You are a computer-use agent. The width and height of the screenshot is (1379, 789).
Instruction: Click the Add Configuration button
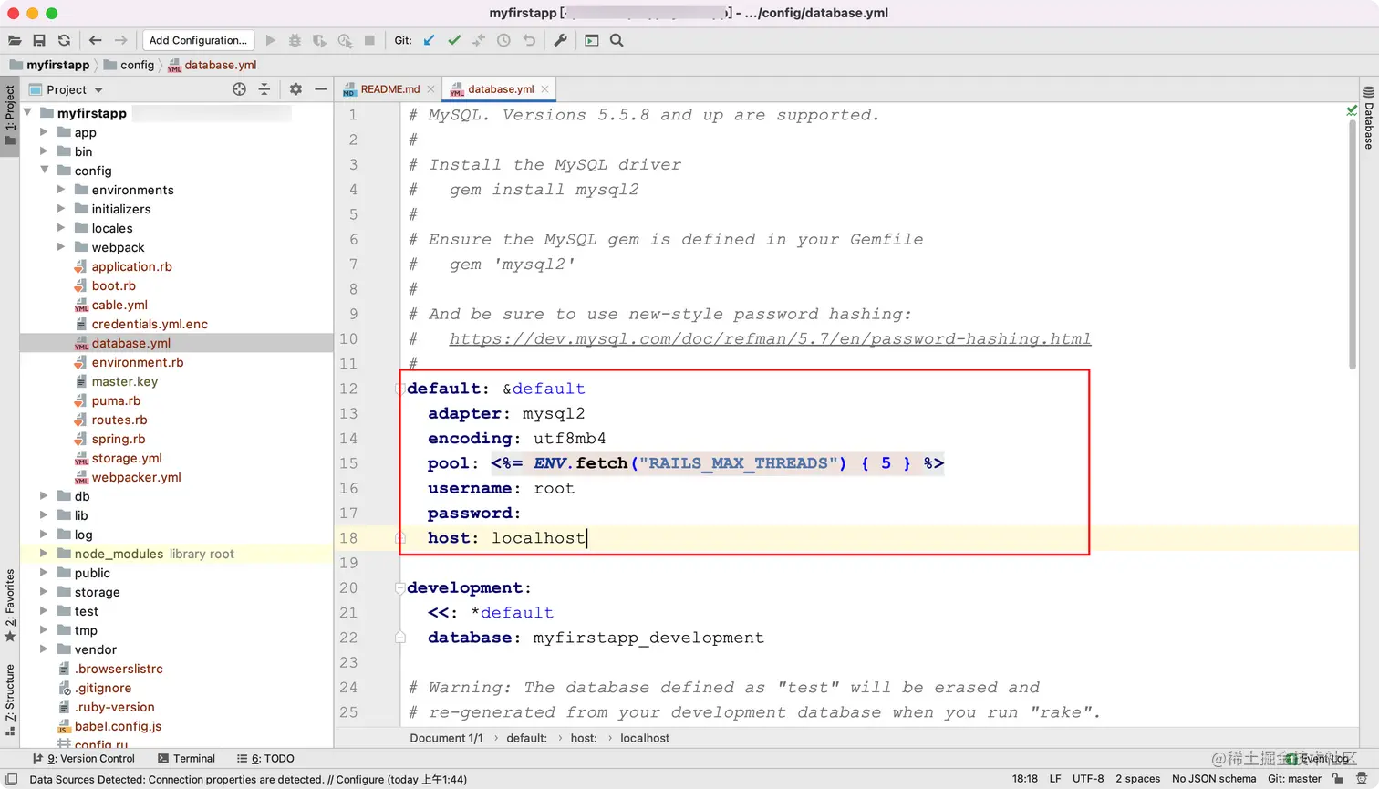click(x=198, y=40)
